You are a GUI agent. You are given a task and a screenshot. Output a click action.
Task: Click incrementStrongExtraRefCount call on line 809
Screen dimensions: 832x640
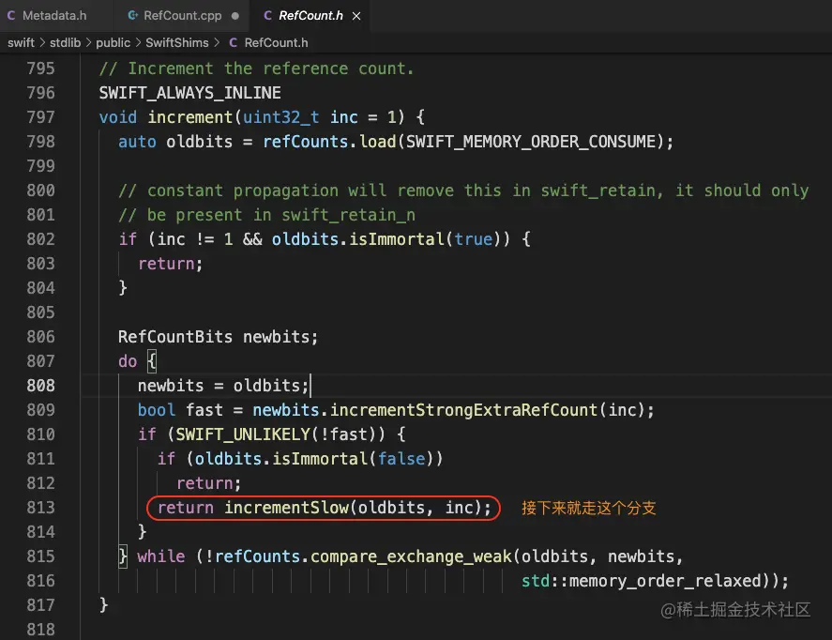pos(463,410)
